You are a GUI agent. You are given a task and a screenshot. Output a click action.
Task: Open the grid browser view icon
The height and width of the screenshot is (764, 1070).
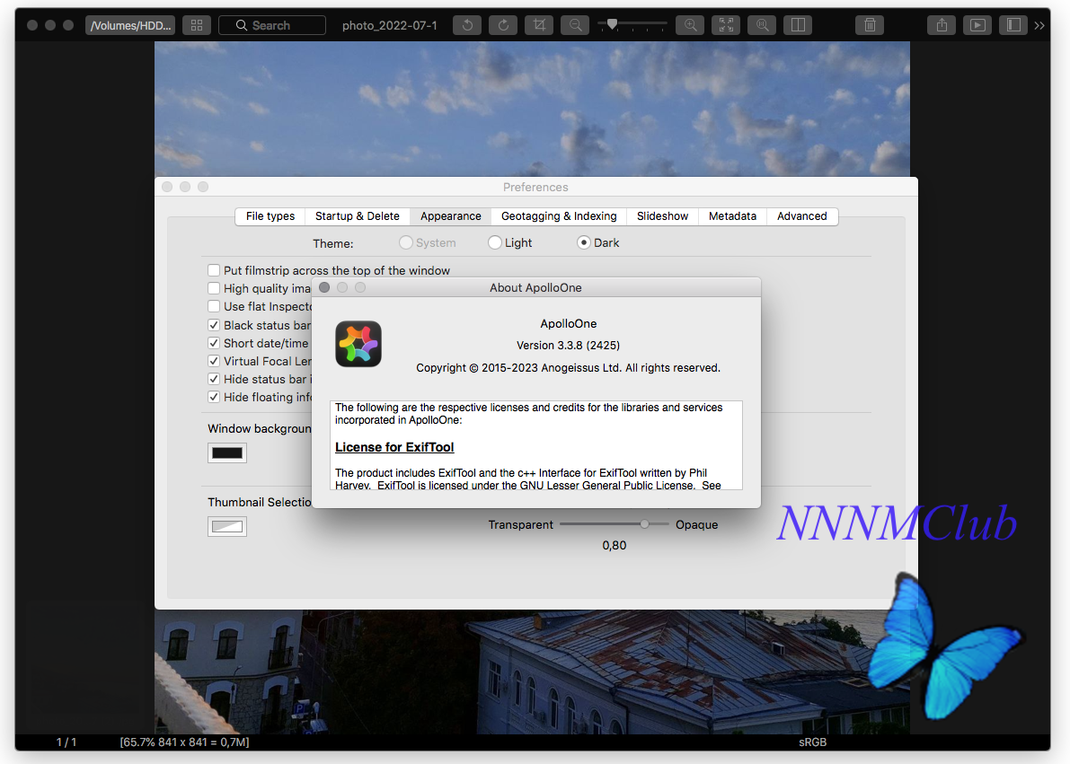pyautogui.click(x=197, y=25)
